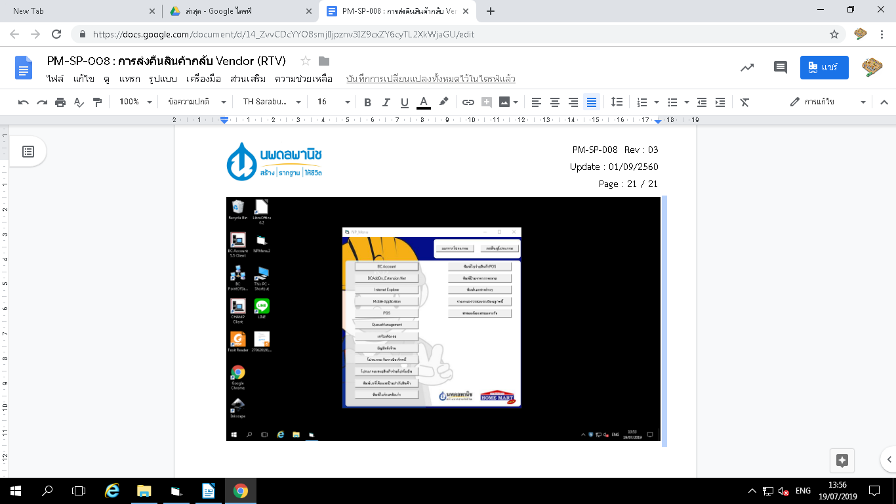The image size is (896, 504).
Task: Open the แทรก menu
Action: [x=130, y=79]
